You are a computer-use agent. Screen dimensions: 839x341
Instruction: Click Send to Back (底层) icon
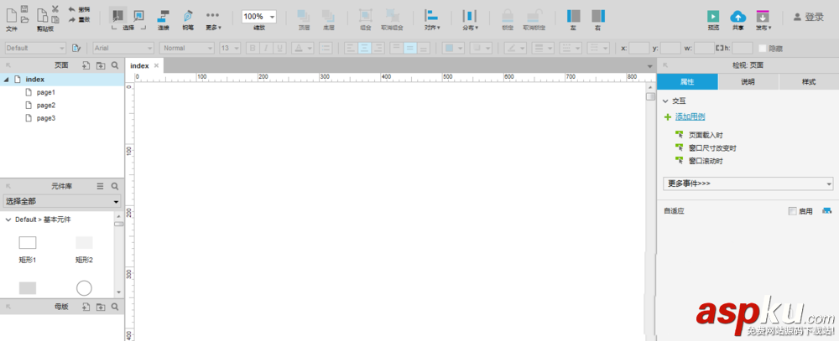328,16
